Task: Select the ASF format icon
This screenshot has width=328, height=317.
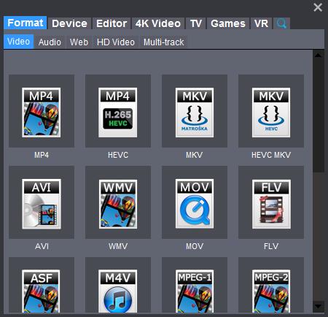Action: point(41,291)
